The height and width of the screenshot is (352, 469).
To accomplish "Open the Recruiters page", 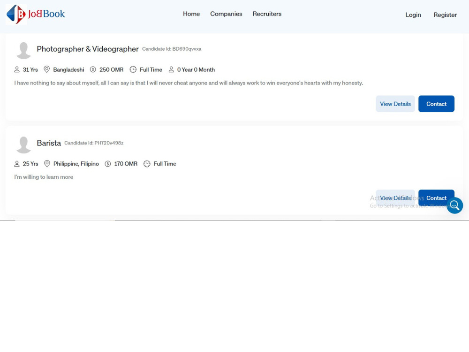I will coord(267,14).
